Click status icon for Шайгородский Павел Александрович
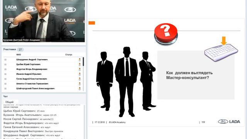 pyautogui.click(x=80, y=89)
